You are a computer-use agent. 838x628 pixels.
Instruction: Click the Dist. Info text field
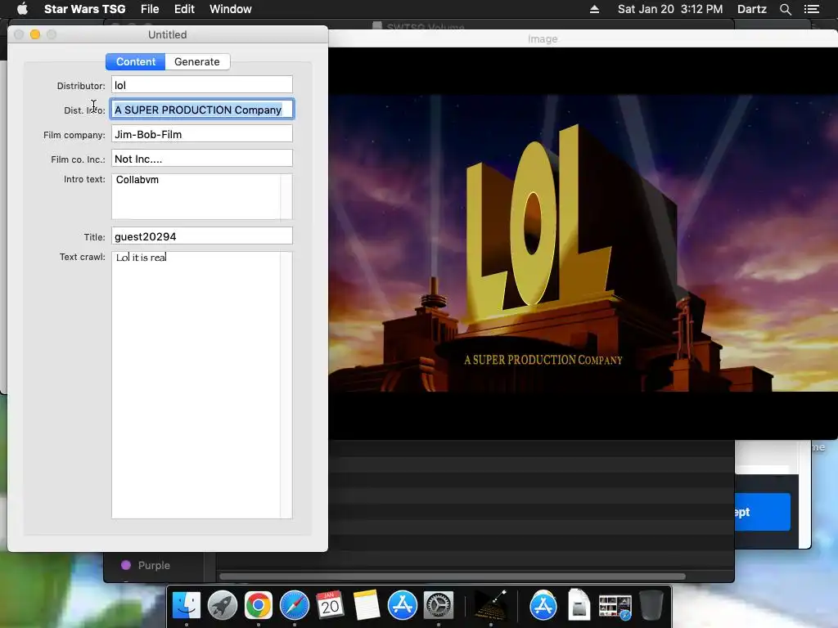pos(202,110)
